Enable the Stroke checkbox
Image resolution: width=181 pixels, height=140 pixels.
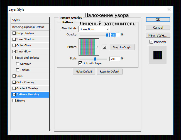[14, 101]
